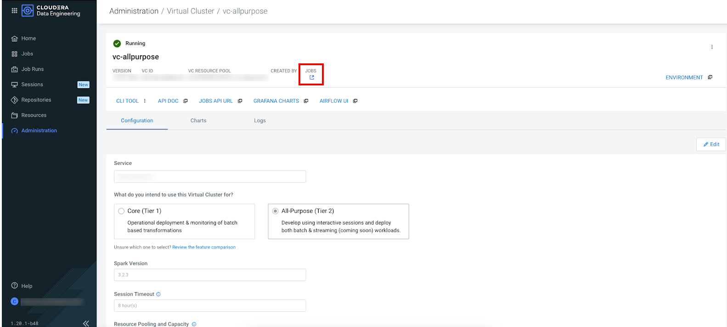Copy the Grafana Charts link icon
Screen dimensions: 727x327
306,101
